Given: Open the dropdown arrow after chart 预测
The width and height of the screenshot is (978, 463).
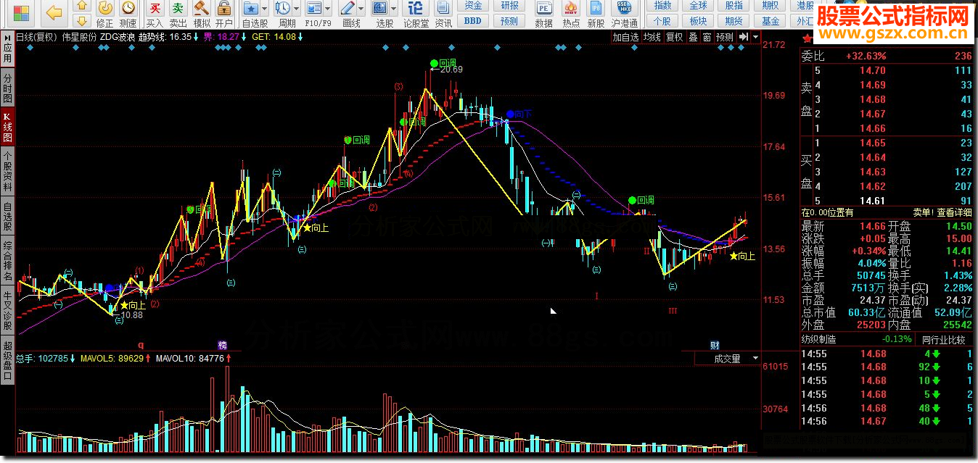Looking at the screenshot, I should (755, 37).
